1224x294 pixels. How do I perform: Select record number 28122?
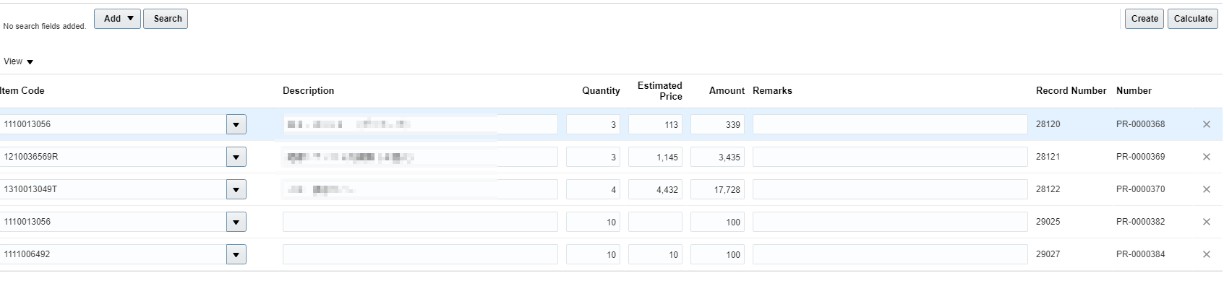pos(1048,189)
